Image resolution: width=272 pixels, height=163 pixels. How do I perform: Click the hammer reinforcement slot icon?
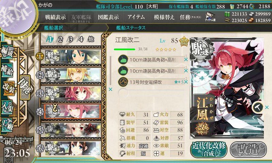point(258,107)
